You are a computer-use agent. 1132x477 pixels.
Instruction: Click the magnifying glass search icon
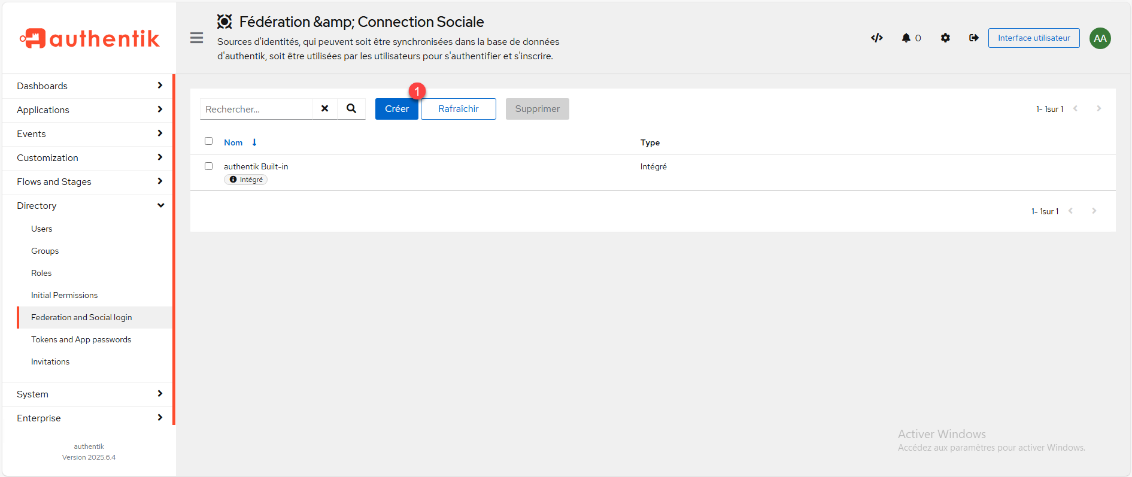tap(351, 109)
